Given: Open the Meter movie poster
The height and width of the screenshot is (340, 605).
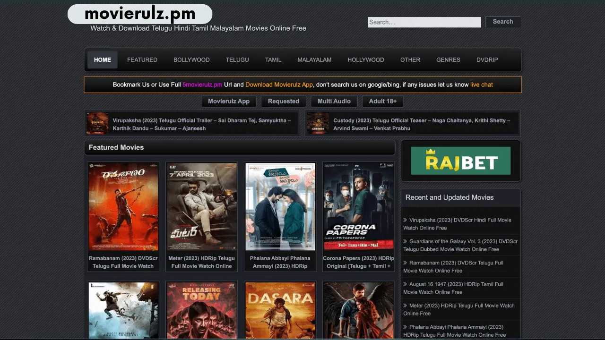Looking at the screenshot, I should 202,206.
